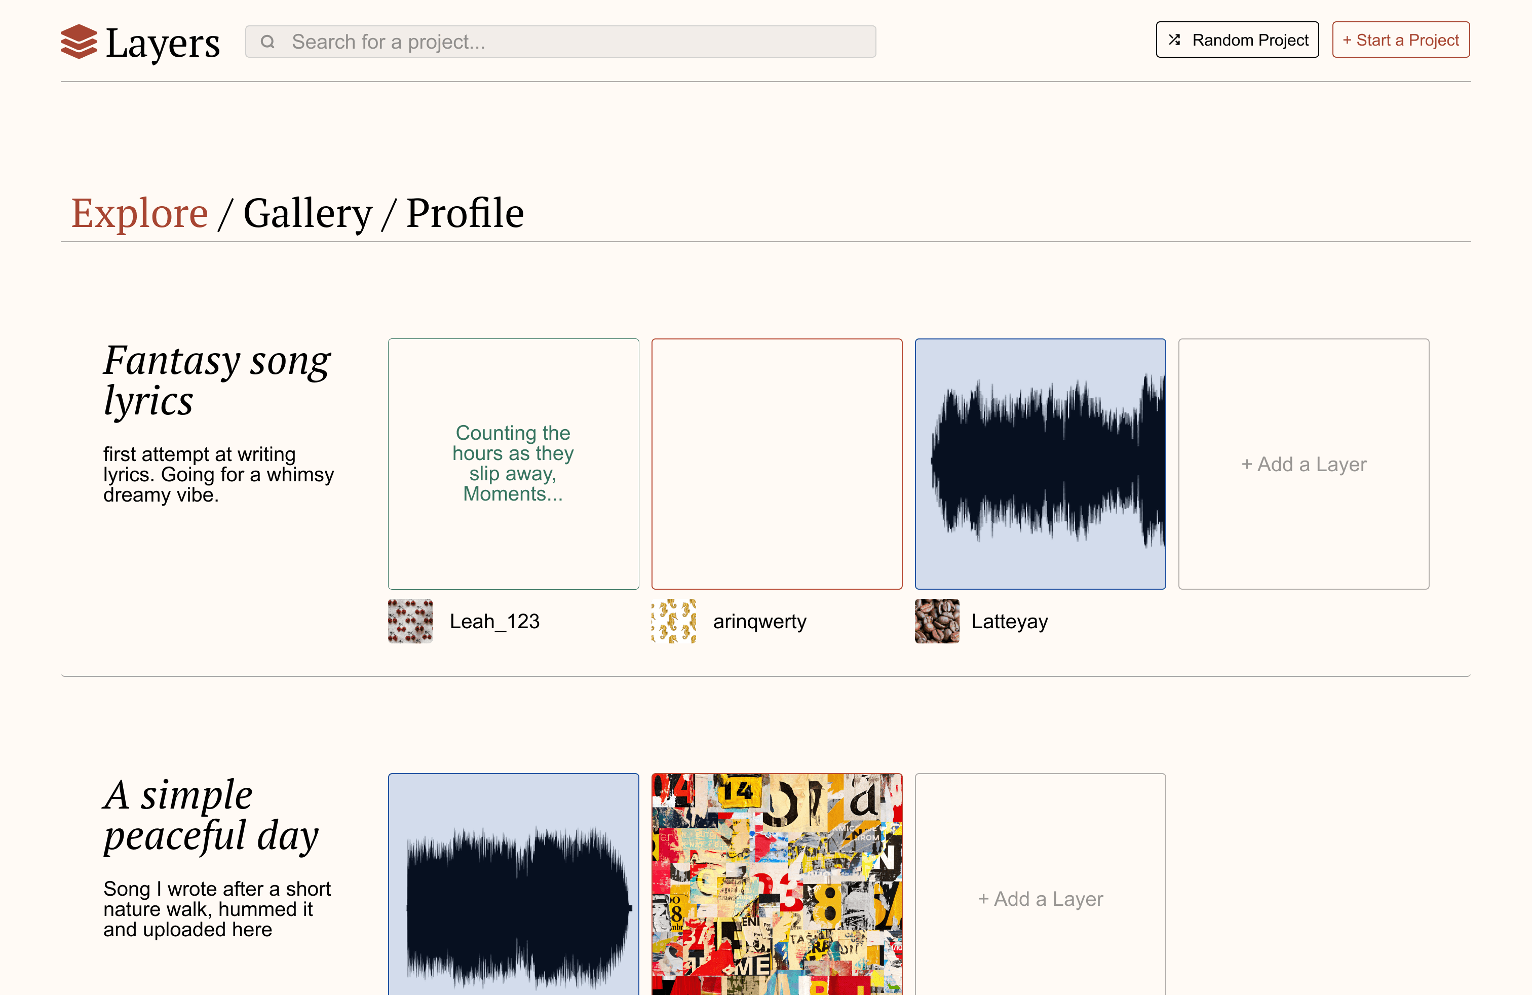
Task: Add a Layer to Fantasy song lyrics
Action: click(x=1304, y=464)
